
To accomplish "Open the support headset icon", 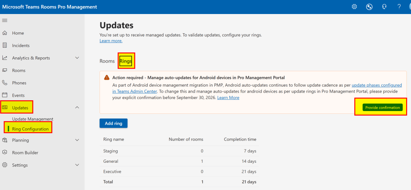I will (x=384, y=7).
